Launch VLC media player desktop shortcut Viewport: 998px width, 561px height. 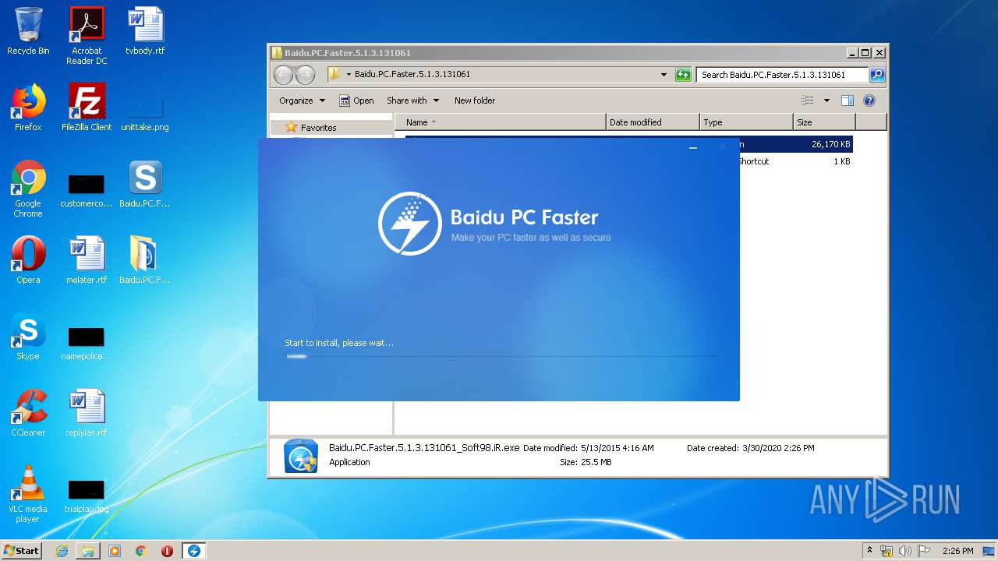pyautogui.click(x=28, y=494)
